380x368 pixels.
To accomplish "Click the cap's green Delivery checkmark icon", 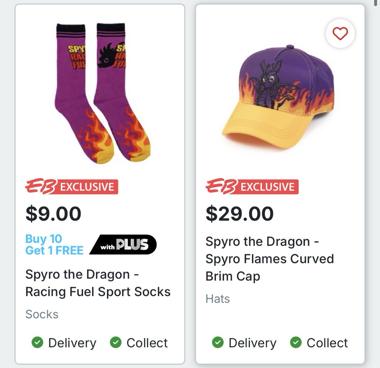I will click(217, 343).
